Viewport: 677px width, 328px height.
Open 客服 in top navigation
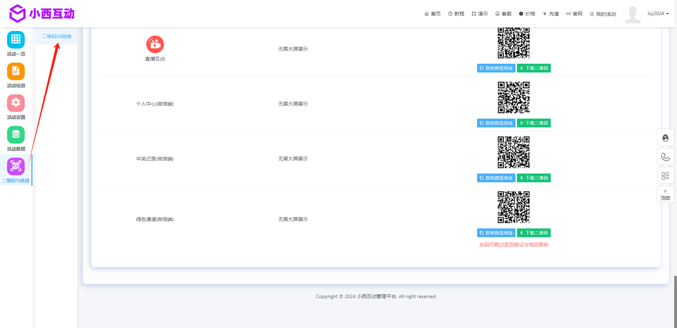[504, 14]
